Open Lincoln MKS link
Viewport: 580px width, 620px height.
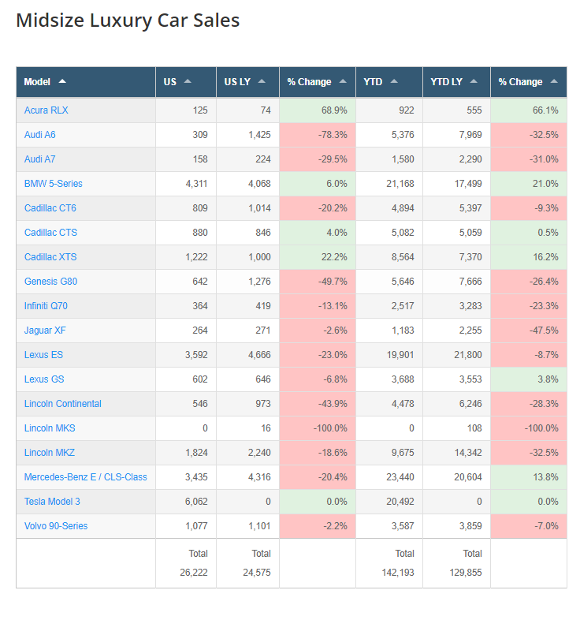point(50,428)
